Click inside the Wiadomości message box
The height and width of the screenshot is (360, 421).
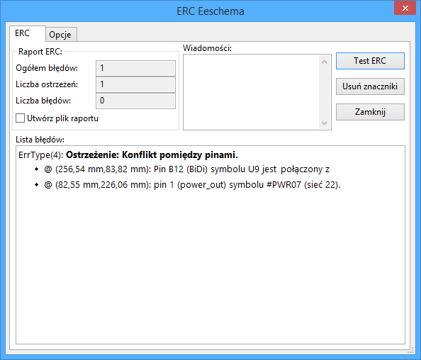pos(252,92)
